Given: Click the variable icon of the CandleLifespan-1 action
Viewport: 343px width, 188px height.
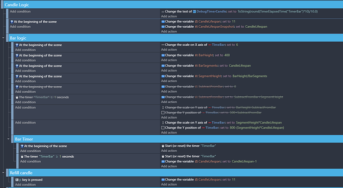Looking at the screenshot, I should click(x=163, y=162).
